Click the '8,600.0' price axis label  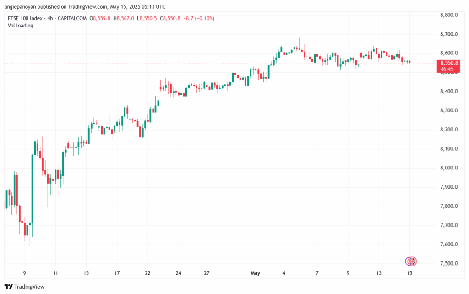click(x=449, y=53)
